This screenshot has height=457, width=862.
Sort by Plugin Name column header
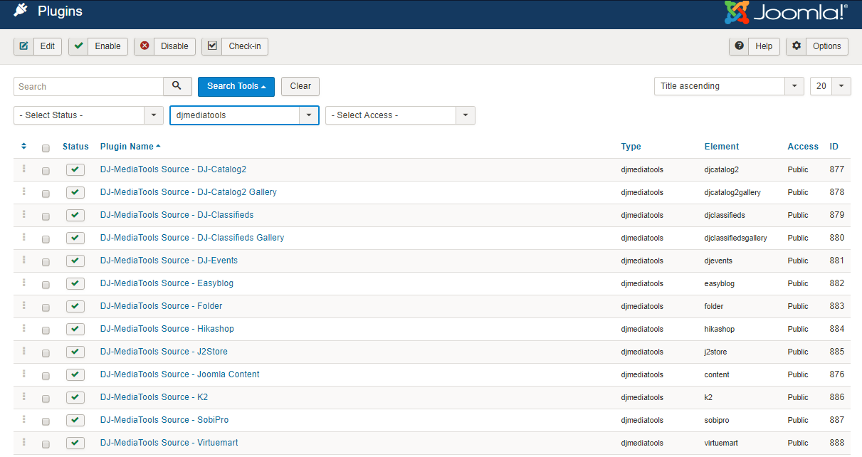pyautogui.click(x=130, y=147)
